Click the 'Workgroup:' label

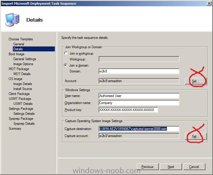click(x=78, y=59)
